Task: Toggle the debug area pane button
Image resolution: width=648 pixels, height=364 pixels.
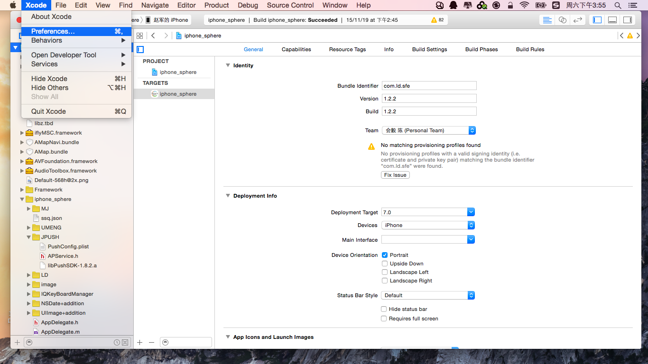Action: (612, 20)
